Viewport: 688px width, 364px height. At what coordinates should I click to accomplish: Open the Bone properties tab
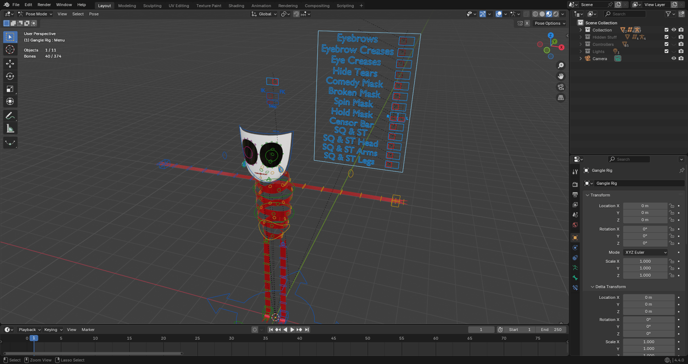575,278
